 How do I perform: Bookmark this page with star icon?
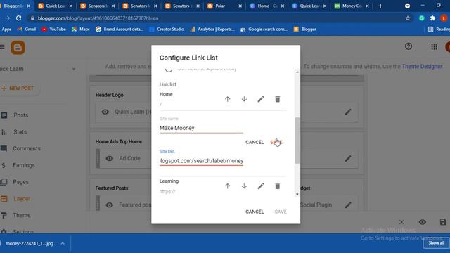point(408,18)
